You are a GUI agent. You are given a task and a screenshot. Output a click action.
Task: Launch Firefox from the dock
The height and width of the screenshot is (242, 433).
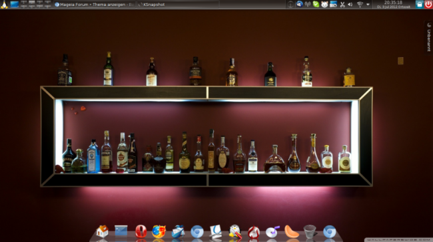pyautogui.click(x=159, y=231)
